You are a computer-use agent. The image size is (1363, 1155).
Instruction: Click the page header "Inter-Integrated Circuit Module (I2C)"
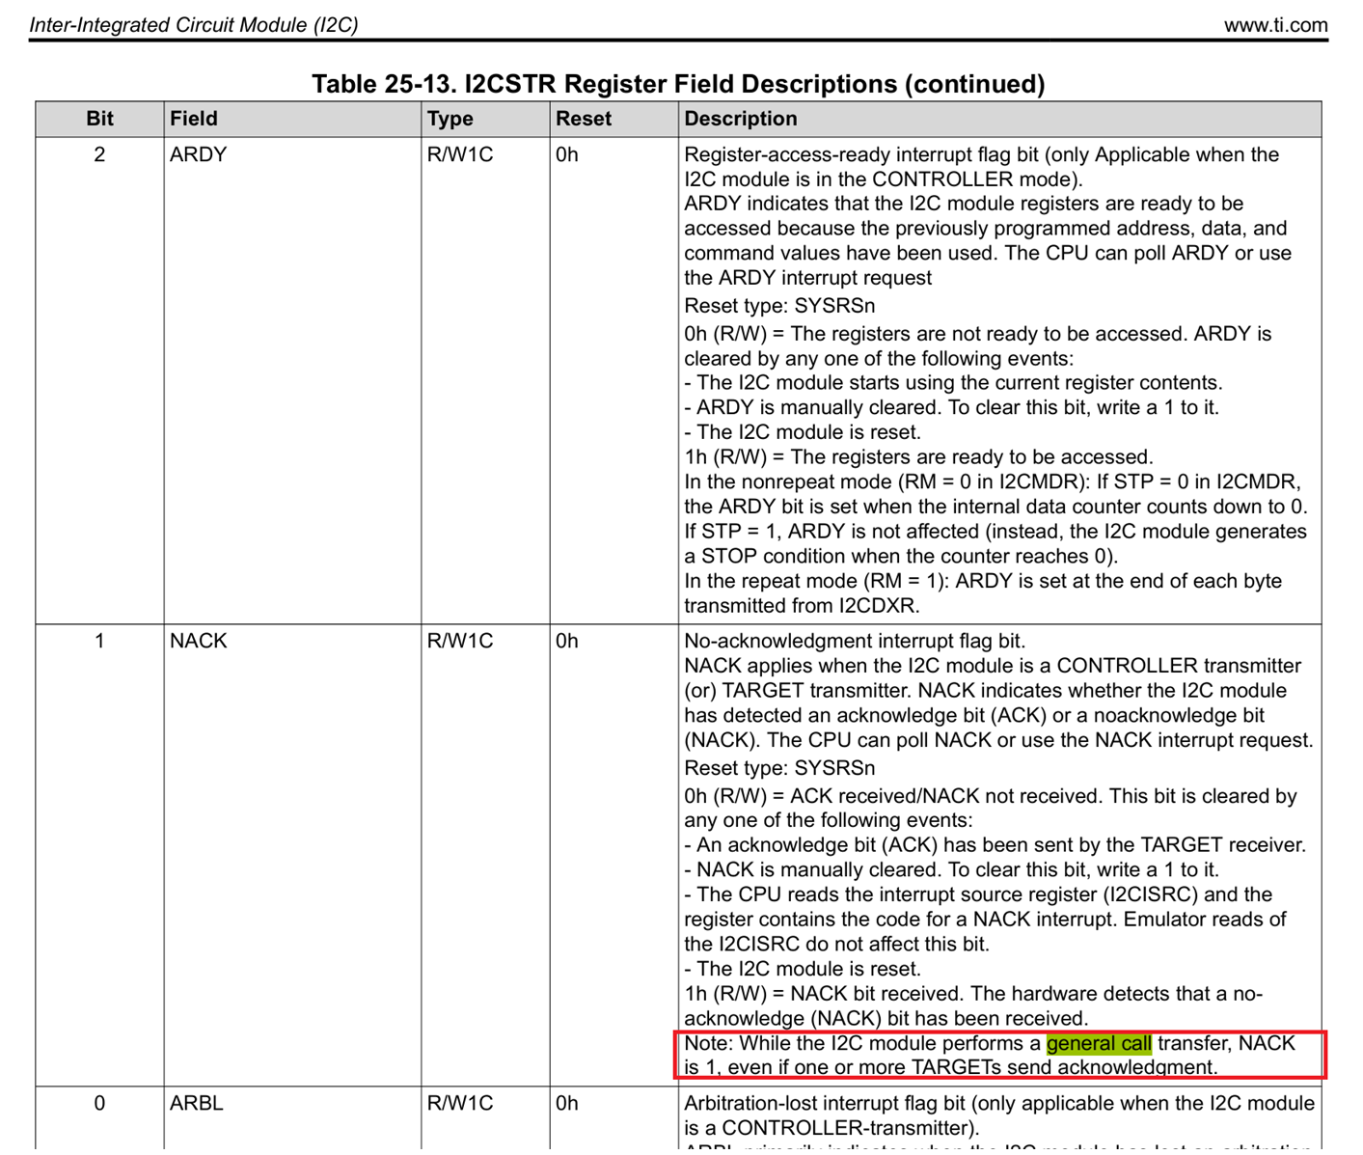(194, 25)
